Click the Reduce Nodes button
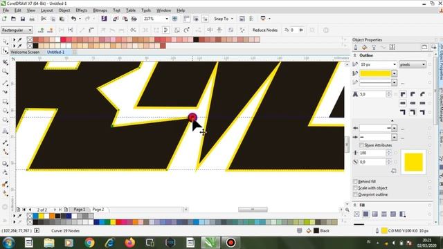This screenshot has height=249, width=443. (x=264, y=30)
